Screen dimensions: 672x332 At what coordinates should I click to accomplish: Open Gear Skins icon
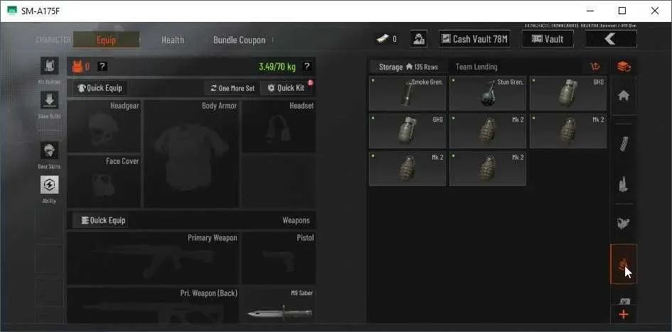pyautogui.click(x=49, y=150)
